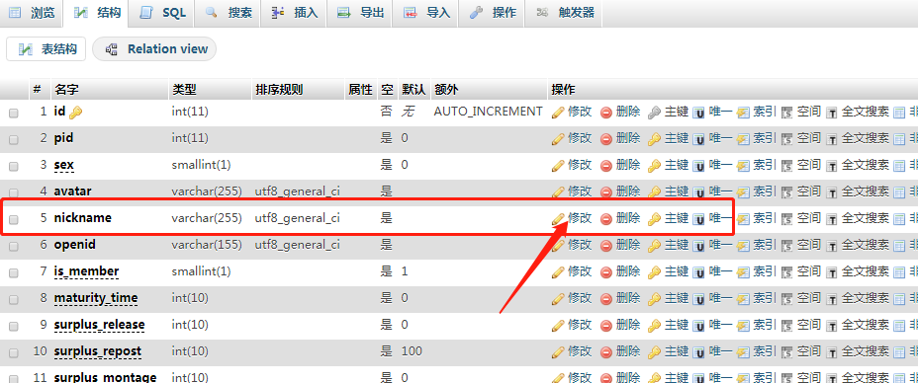
Task: Click primary key icon in pid row
Action: pos(655,139)
